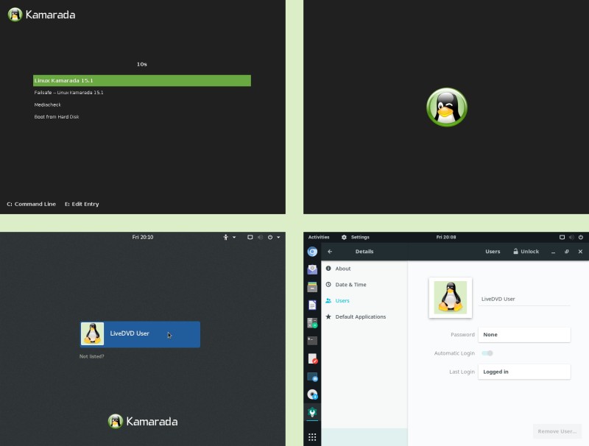Launch the disc installer icon in dock

pos(312,394)
